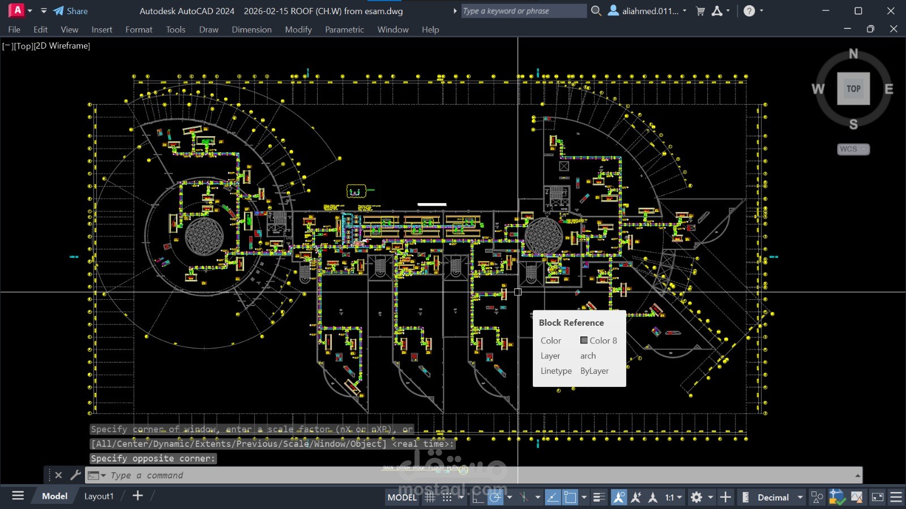The height and width of the screenshot is (509, 906).
Task: Toggle Isometric Drafting
Action: tap(524, 497)
